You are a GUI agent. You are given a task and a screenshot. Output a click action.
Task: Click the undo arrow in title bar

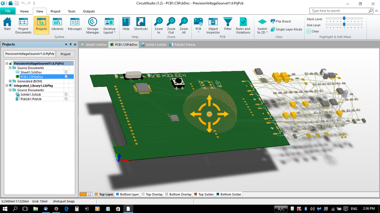point(23,3)
